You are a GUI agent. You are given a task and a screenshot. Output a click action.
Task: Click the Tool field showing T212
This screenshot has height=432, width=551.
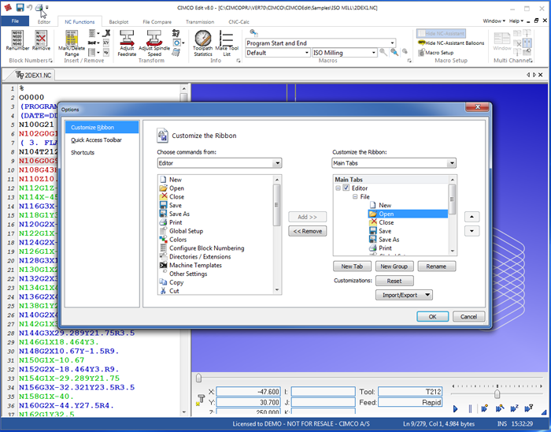(410, 392)
